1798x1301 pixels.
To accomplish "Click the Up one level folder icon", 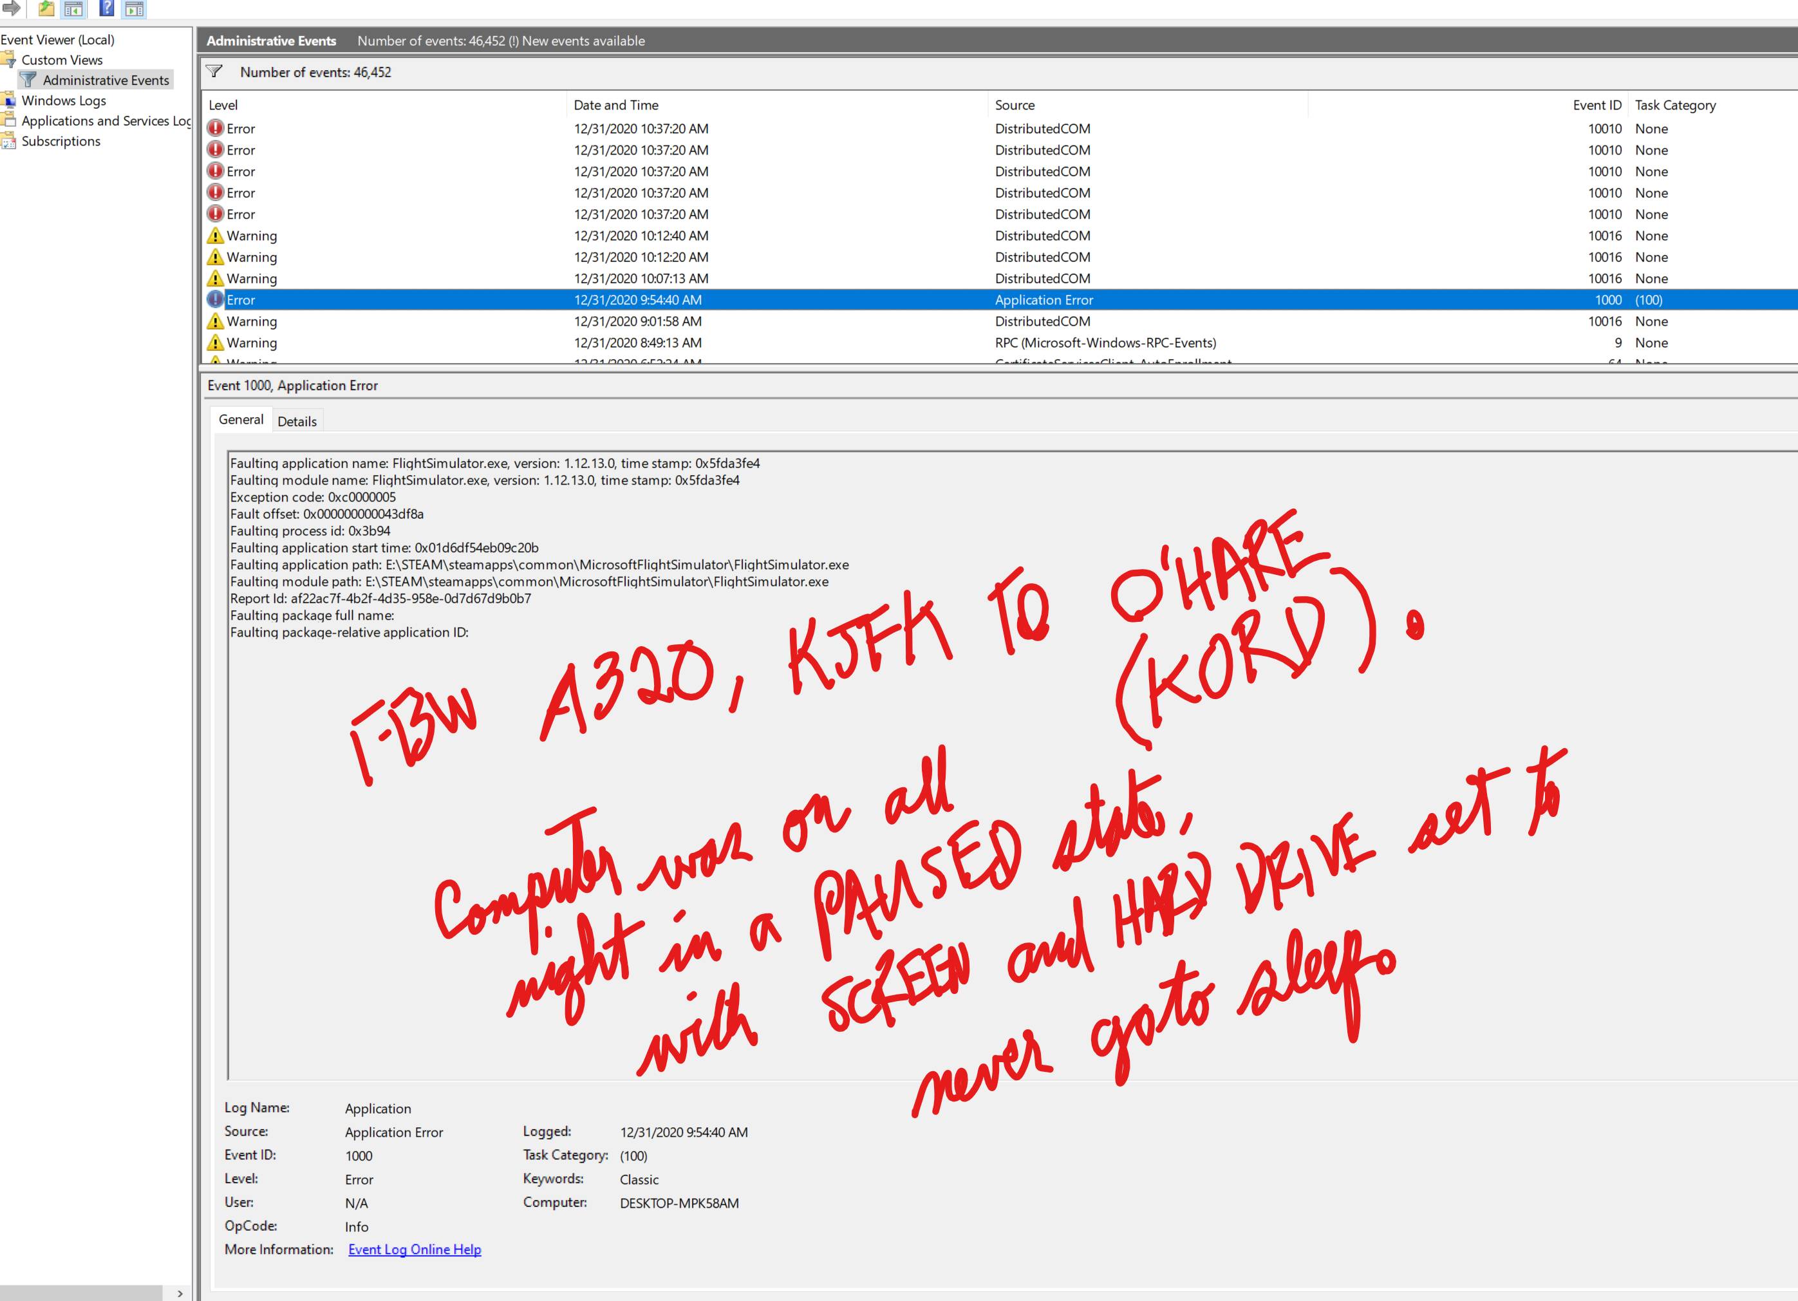I will point(47,9).
